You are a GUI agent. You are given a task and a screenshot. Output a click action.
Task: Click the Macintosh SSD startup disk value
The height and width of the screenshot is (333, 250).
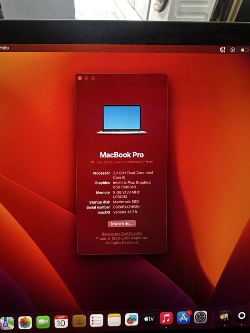click(x=126, y=202)
